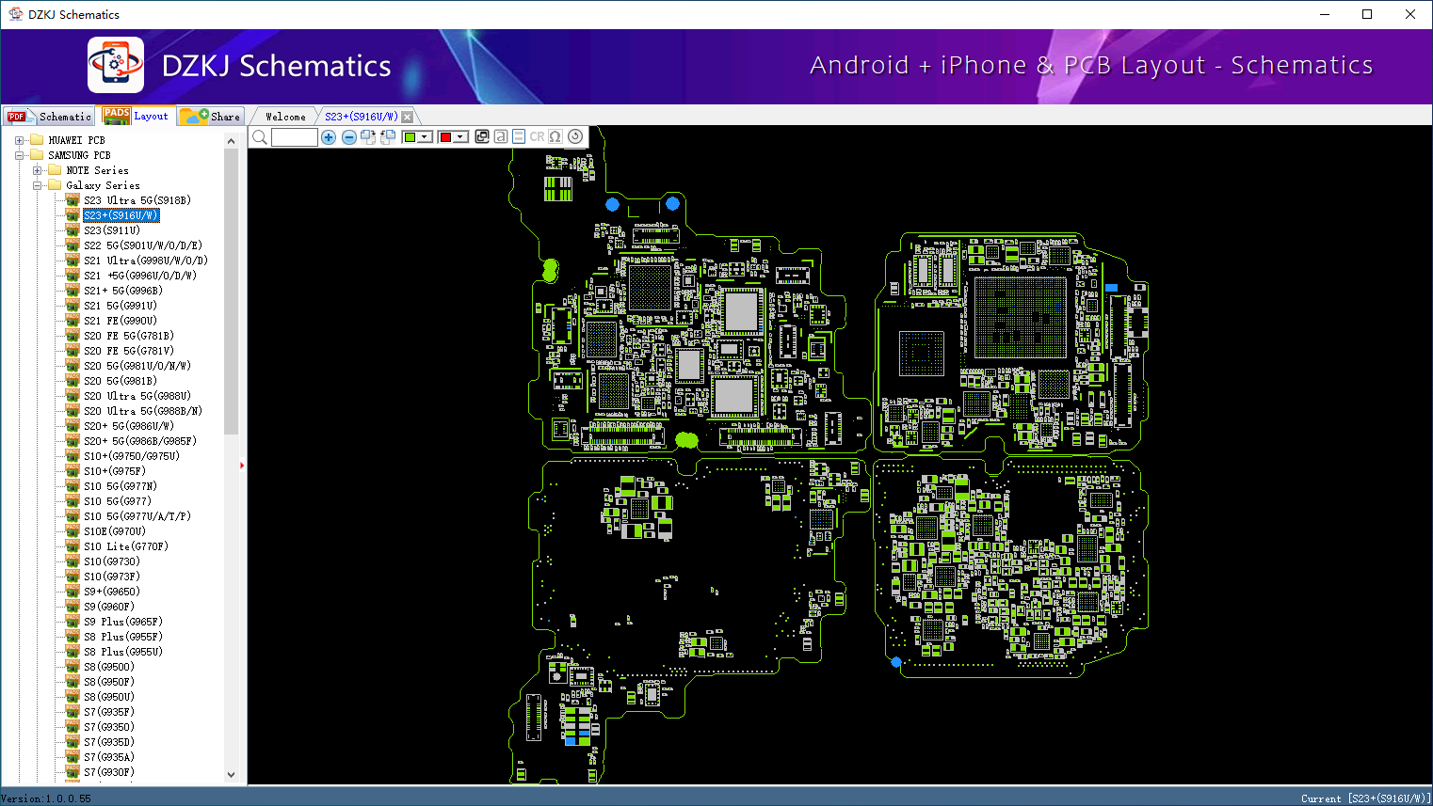
Task: Click the rotate counter-clockwise pages icon
Action: click(388, 137)
